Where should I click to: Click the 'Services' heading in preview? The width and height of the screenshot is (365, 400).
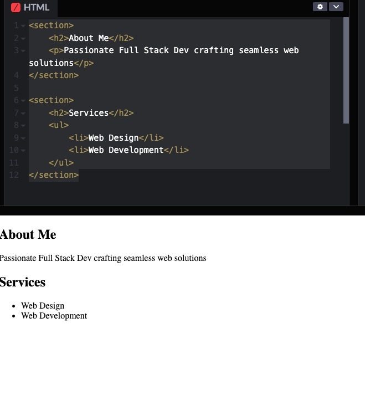pos(23,282)
